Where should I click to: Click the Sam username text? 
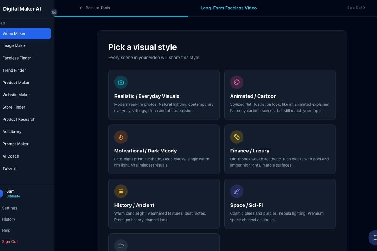10,191
